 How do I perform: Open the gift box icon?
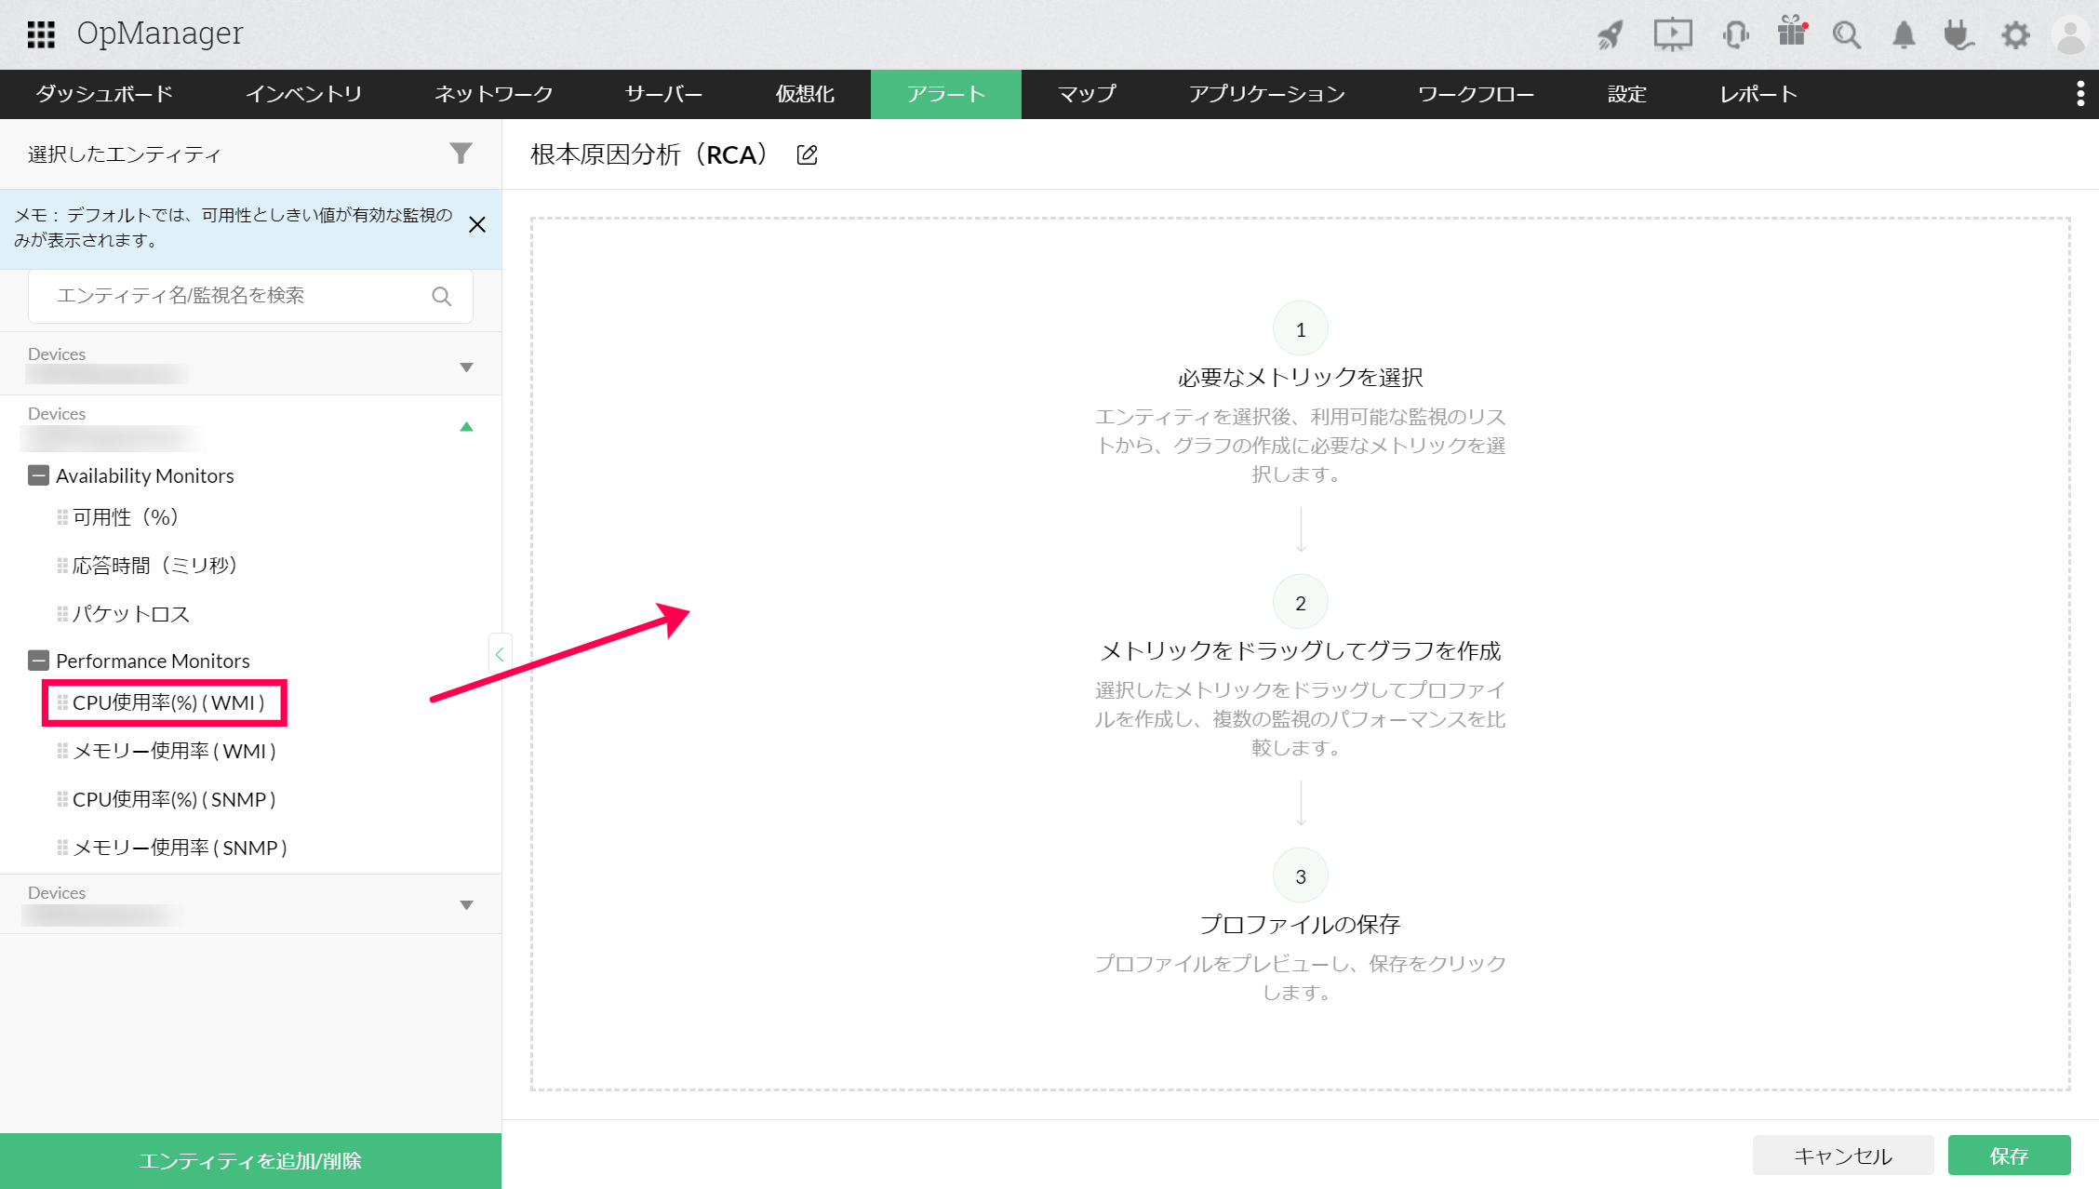pos(1791,33)
